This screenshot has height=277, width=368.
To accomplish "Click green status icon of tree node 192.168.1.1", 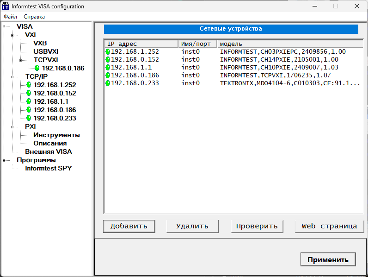I will [x=29, y=101].
